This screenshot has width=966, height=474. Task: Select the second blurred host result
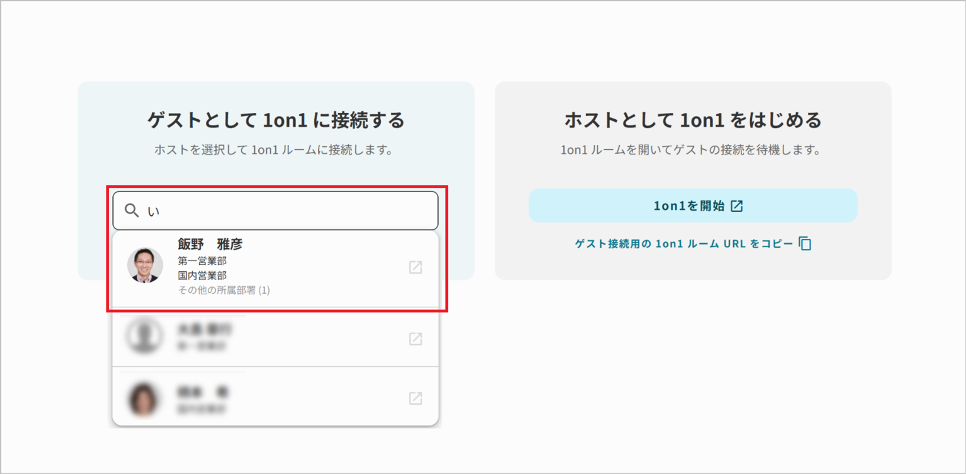pyautogui.click(x=275, y=338)
